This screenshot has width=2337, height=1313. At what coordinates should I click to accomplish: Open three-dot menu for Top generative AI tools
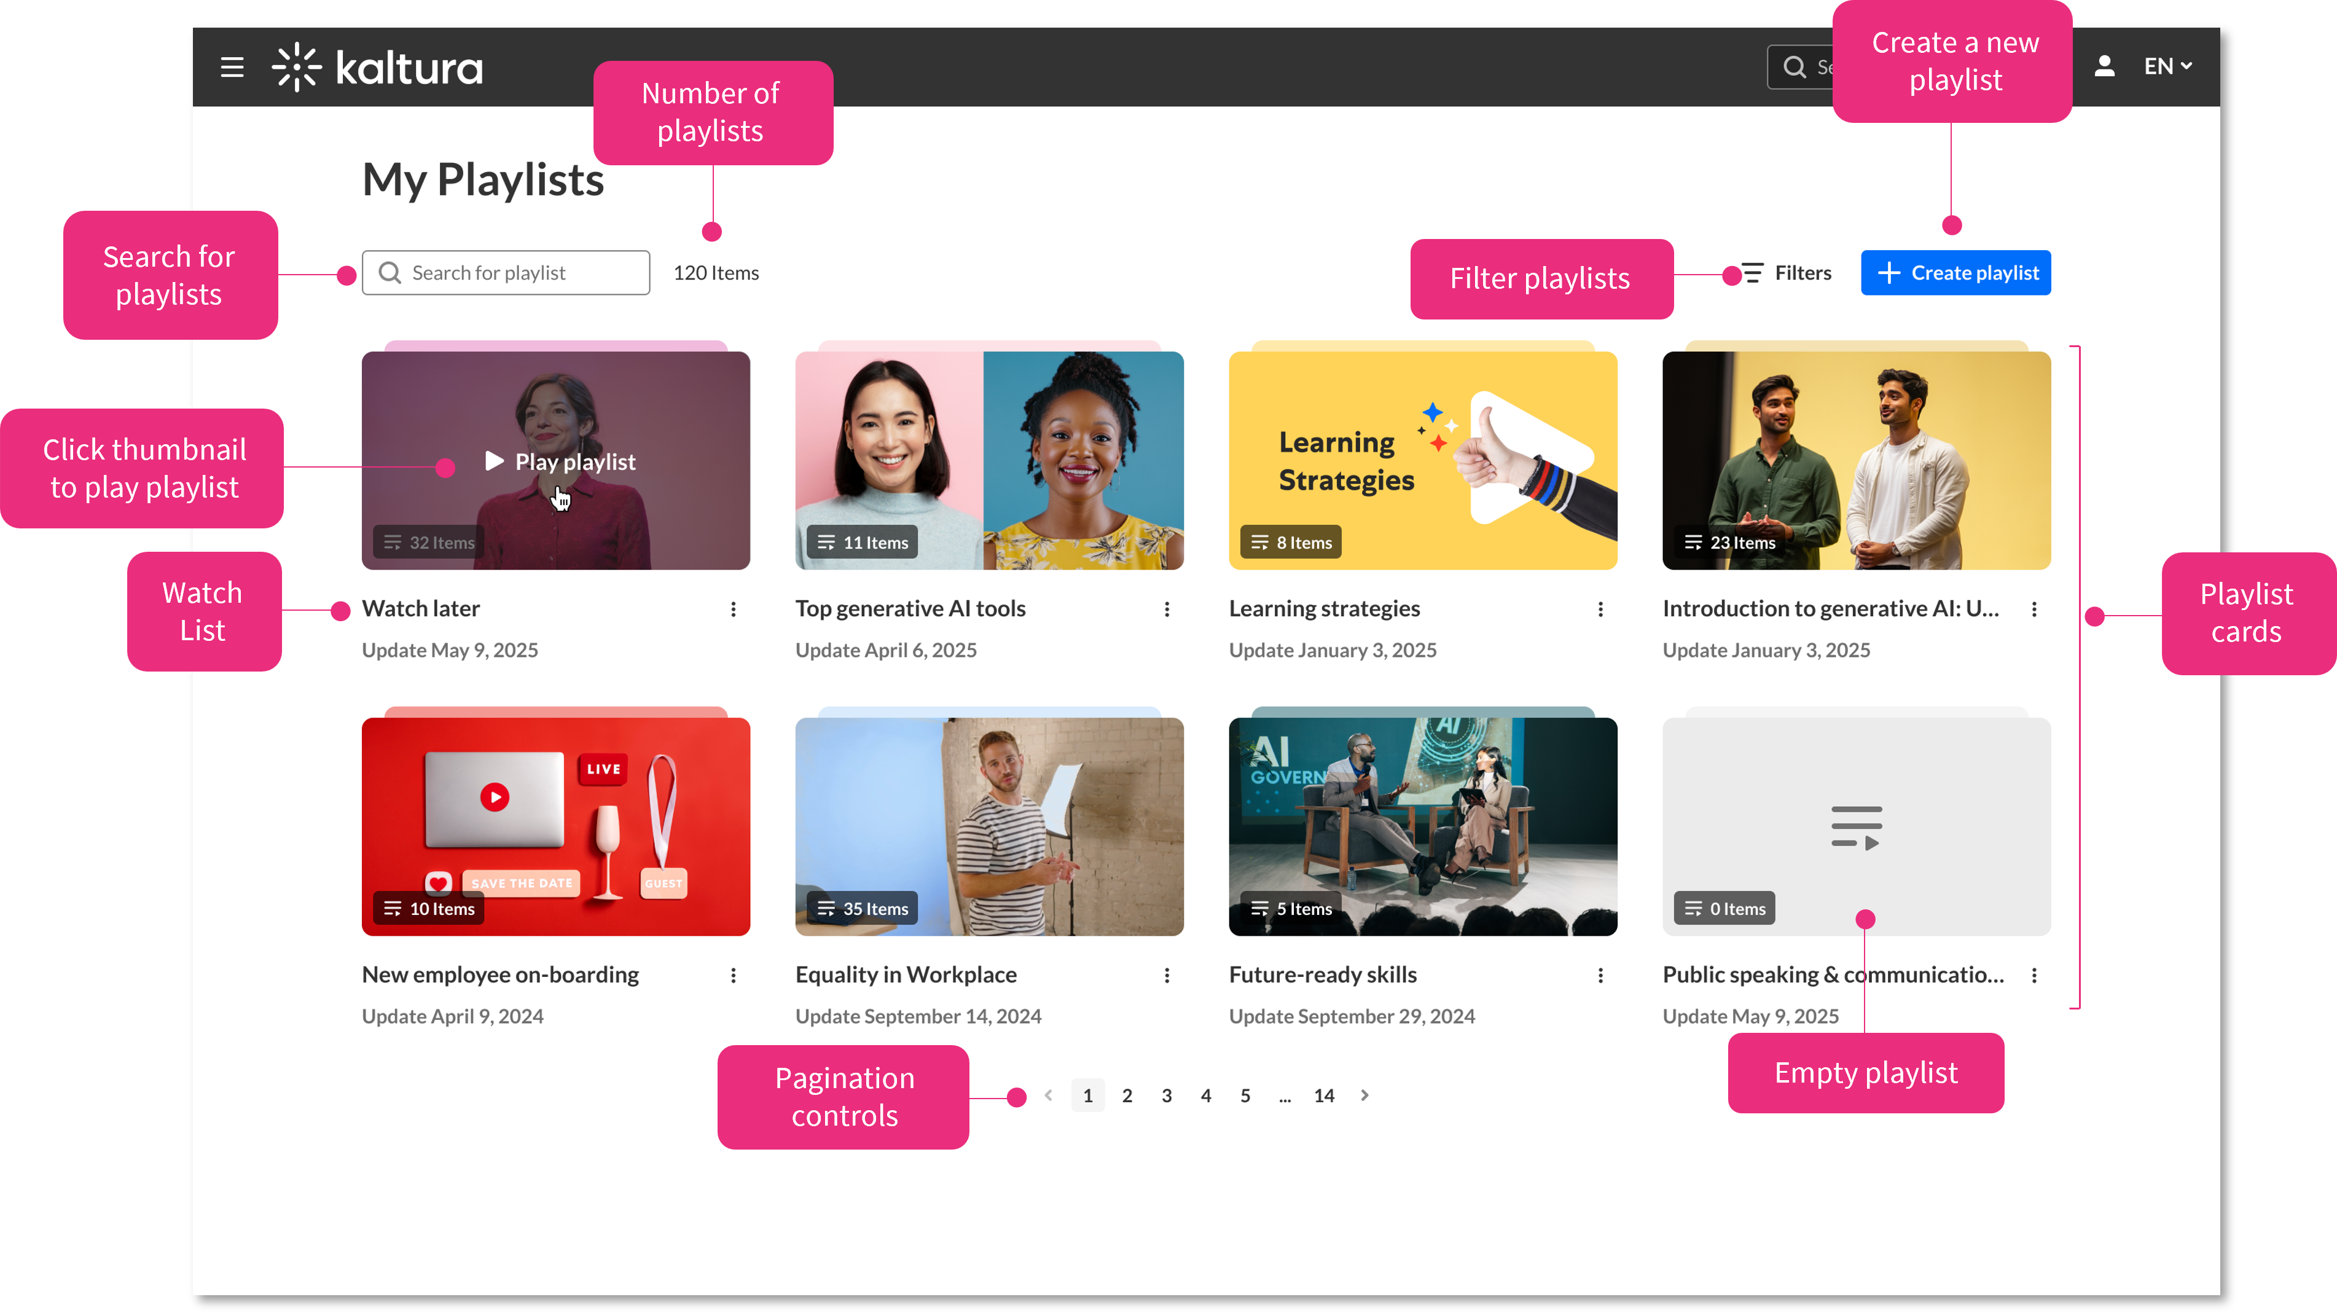pyautogui.click(x=1167, y=609)
